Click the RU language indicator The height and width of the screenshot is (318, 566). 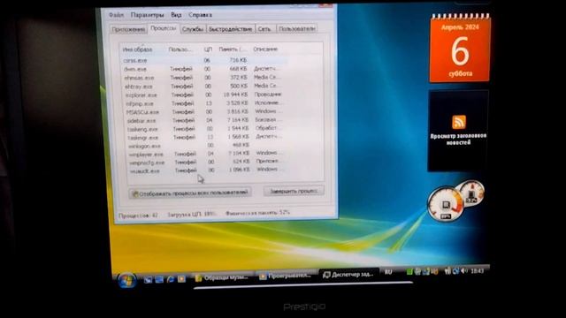pos(388,272)
